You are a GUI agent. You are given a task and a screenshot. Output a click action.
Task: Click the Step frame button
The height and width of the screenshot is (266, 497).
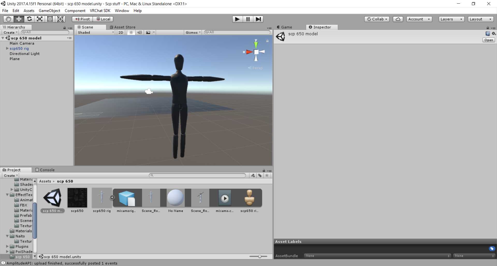point(258,19)
